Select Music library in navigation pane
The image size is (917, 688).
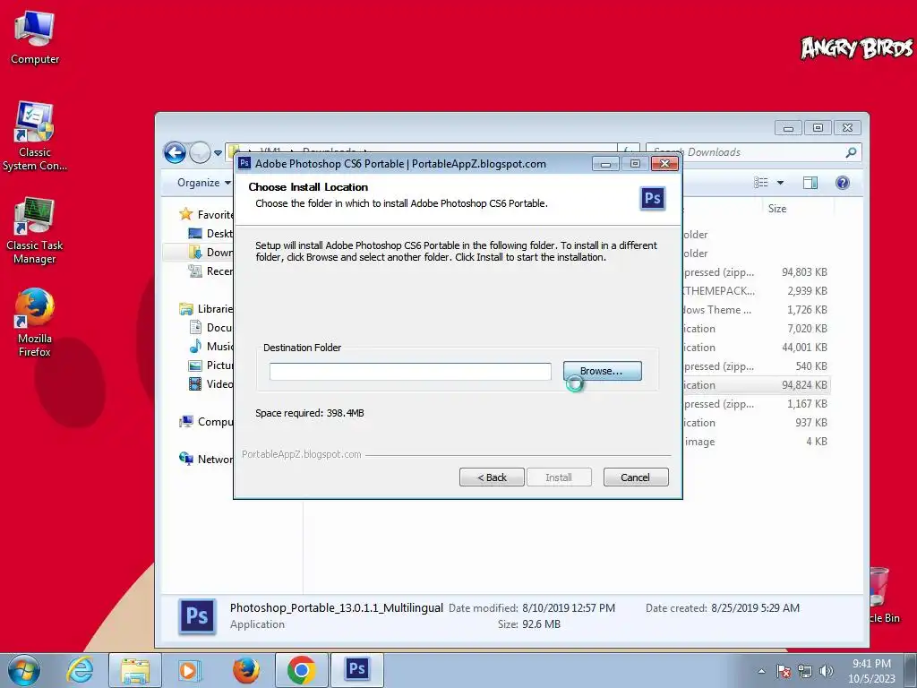(210, 347)
